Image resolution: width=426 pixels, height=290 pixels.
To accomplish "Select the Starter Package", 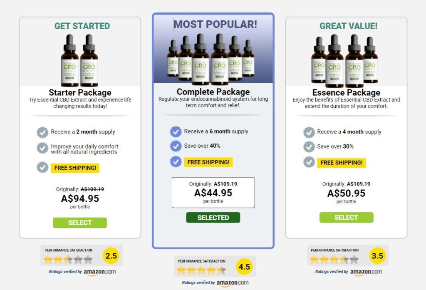I will pyautogui.click(x=80, y=223).
